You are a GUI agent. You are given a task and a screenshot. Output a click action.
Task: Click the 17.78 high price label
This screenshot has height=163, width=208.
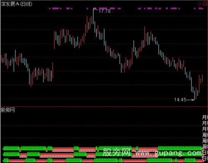click(x=104, y=11)
